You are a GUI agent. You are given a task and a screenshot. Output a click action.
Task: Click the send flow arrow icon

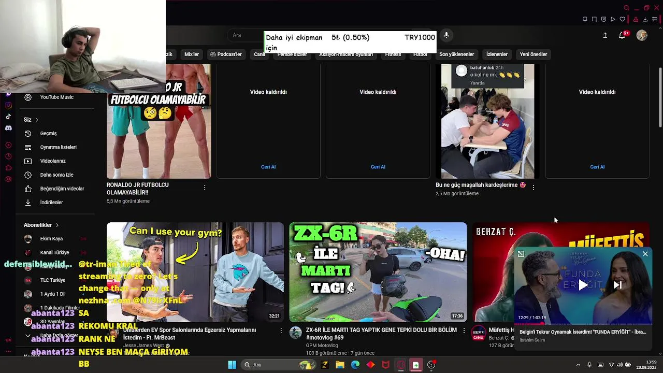coord(613,19)
